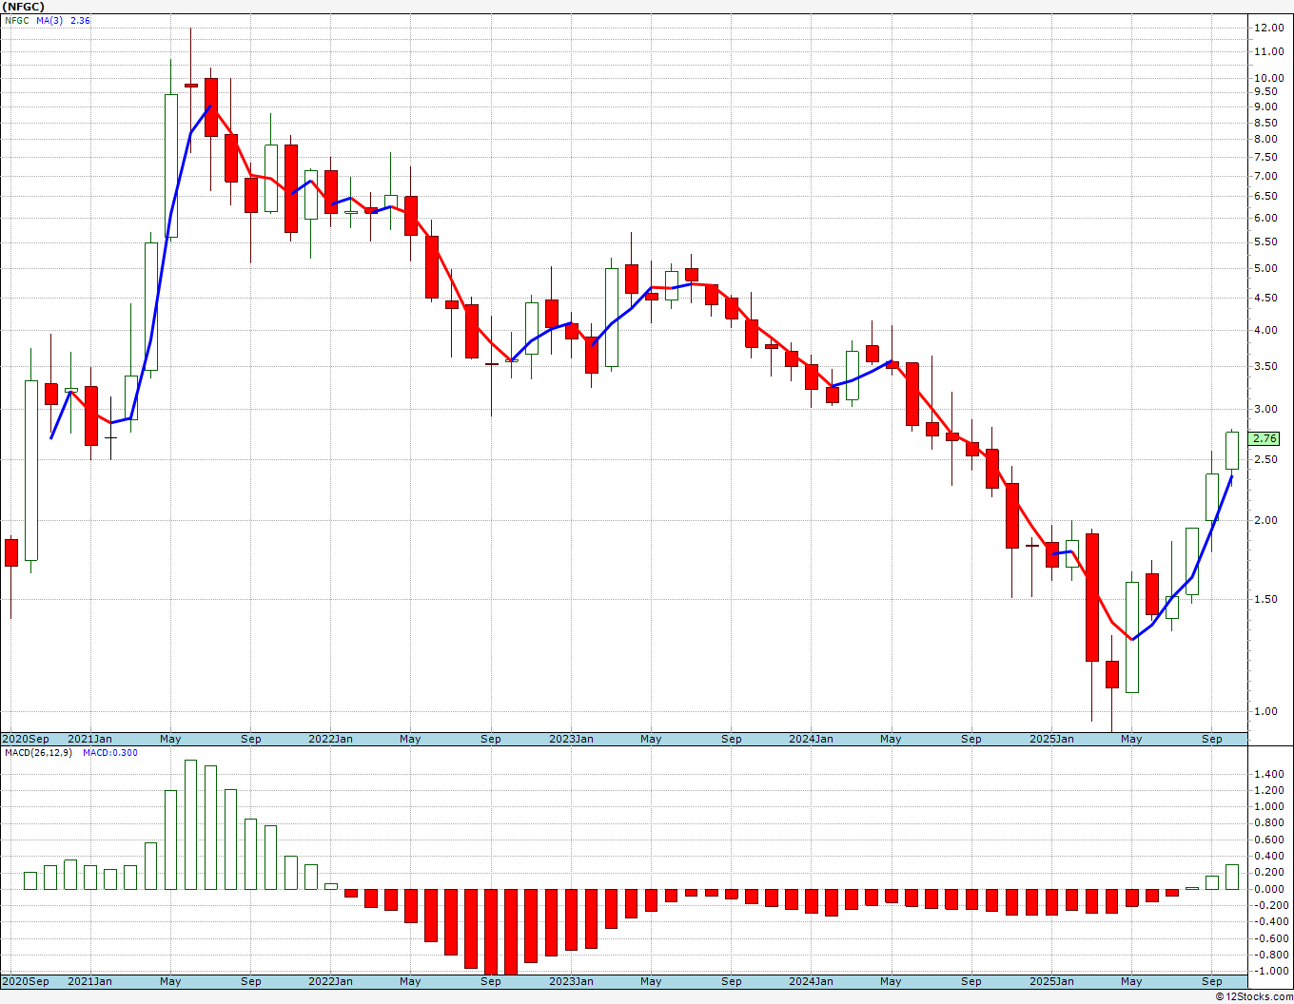1294x1004 pixels.
Task: Click the 5.00 price axis label
Action: point(1265,268)
